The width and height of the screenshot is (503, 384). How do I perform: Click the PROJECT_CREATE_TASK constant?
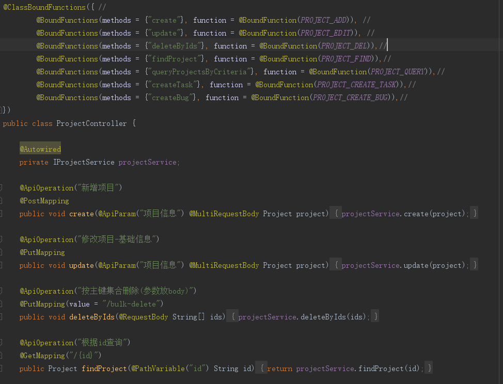357,85
